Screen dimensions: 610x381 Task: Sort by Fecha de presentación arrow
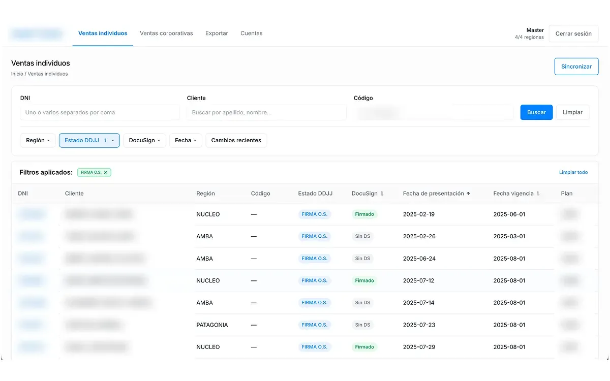[468, 194]
